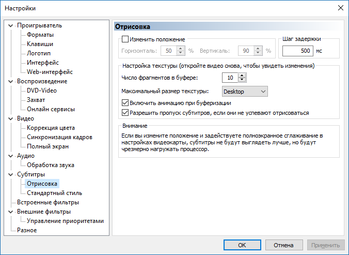Select Интерфейс in the settings tree

pos(43,63)
